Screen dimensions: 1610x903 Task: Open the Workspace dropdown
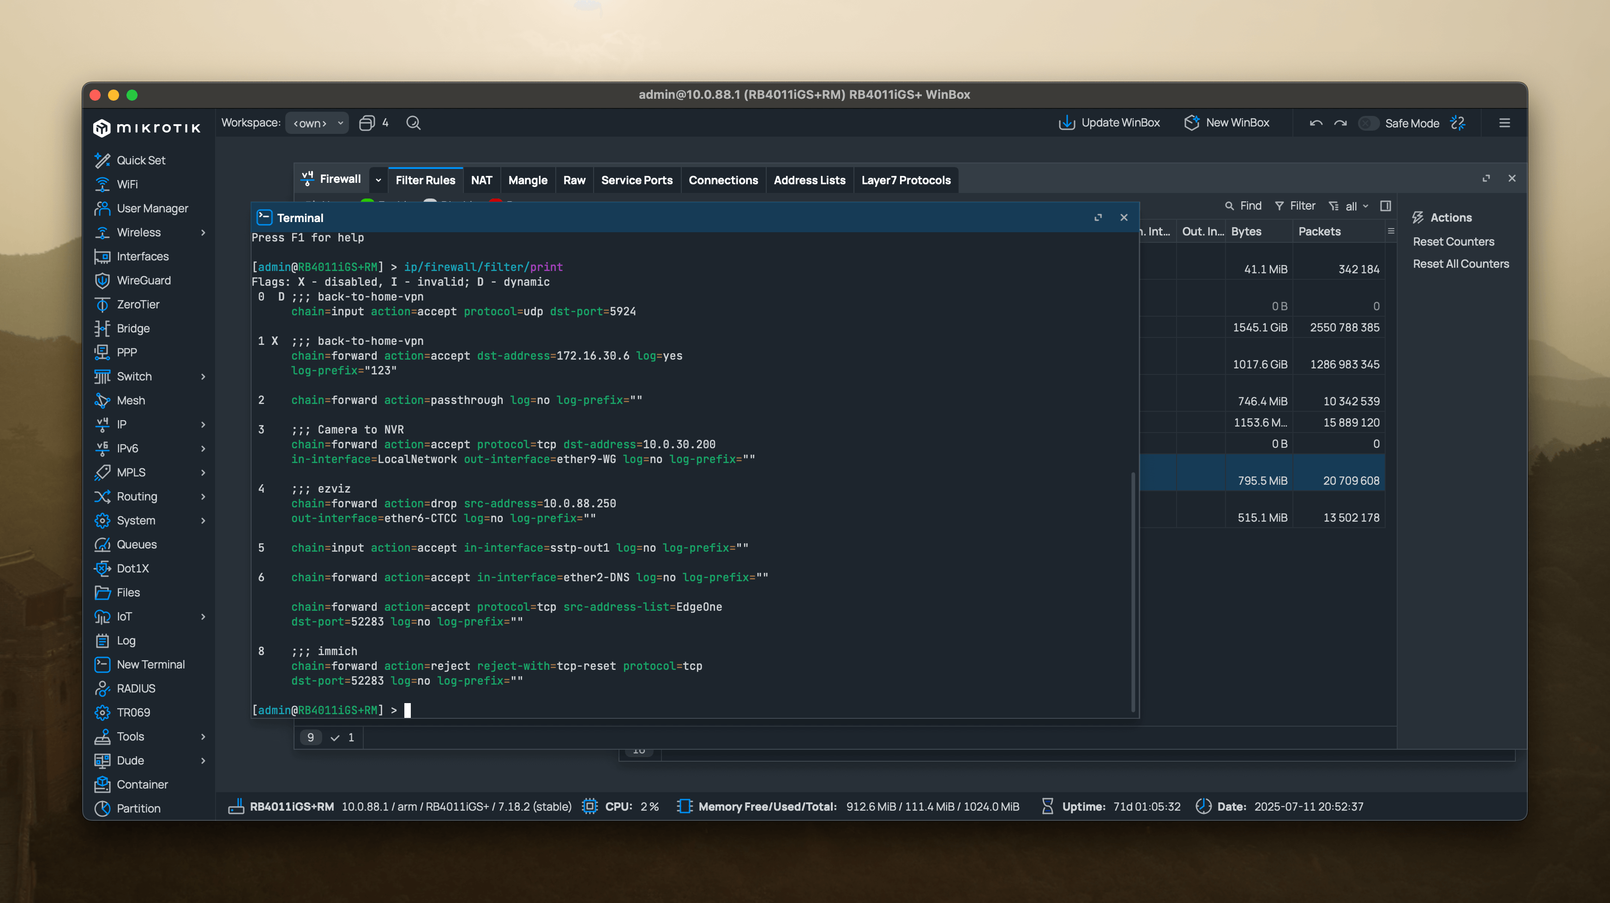pyautogui.click(x=318, y=123)
